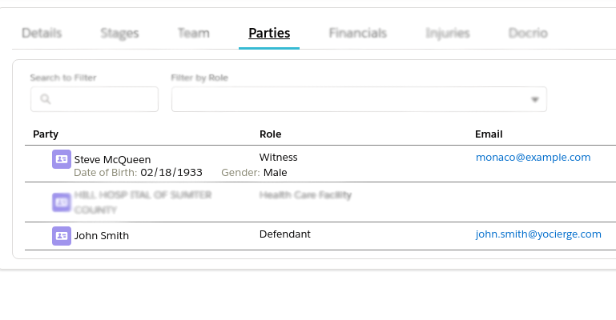Viewport: 616px width, 320px height.
Task: Click the search magnifier icon
Action: click(x=45, y=99)
